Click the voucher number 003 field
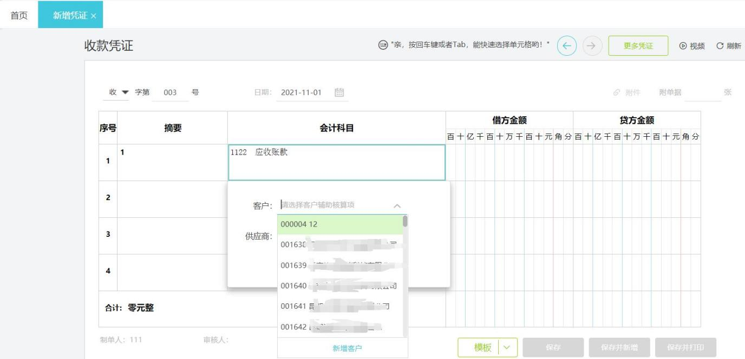 [x=170, y=92]
